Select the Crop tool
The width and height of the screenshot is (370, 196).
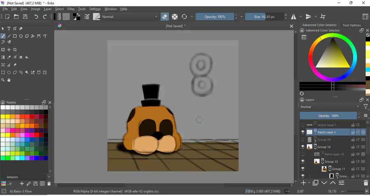(15, 50)
